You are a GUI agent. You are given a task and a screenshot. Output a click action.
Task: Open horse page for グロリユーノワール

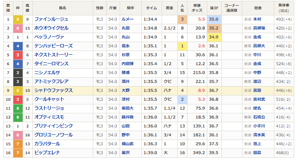pyautogui.click(x=54, y=135)
